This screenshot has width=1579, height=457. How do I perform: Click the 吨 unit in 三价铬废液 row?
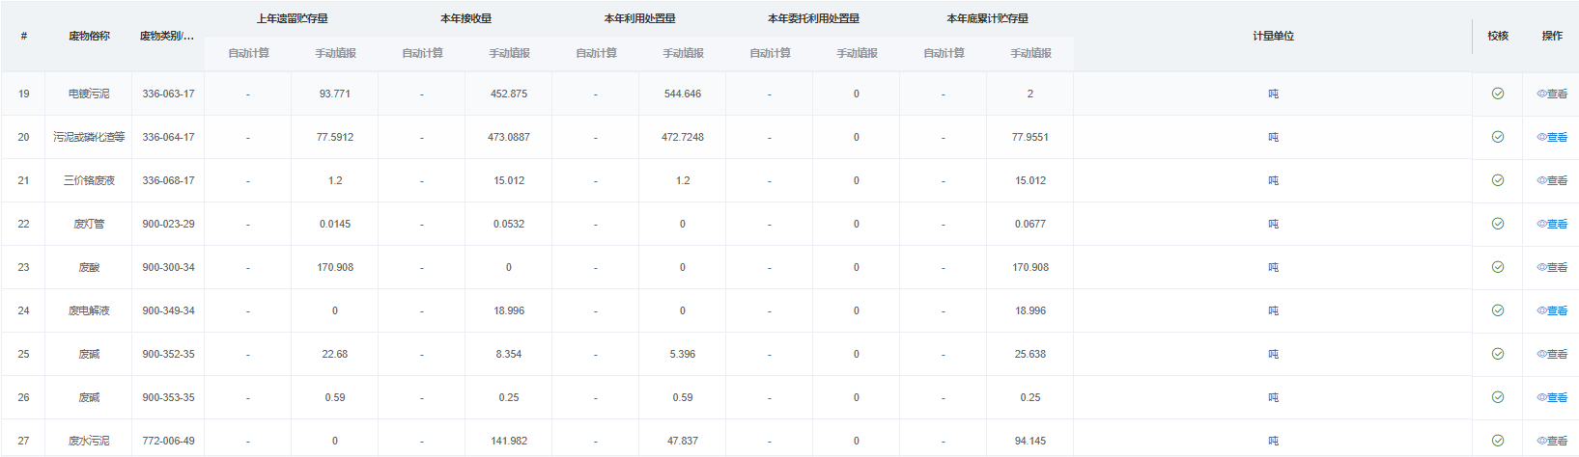click(x=1273, y=180)
